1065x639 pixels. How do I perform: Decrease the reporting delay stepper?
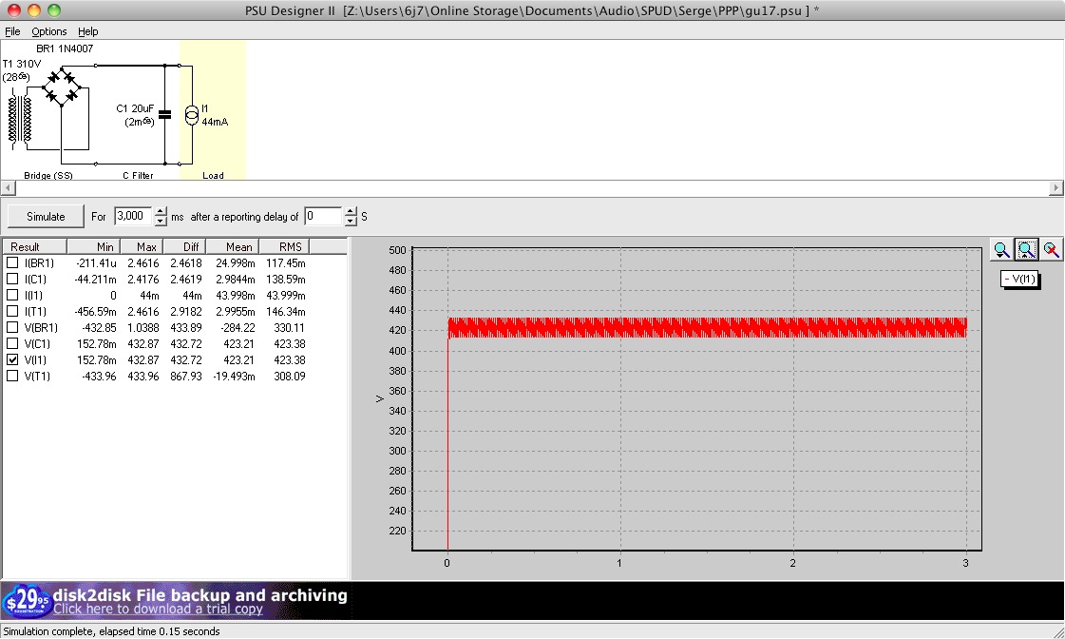[351, 221]
